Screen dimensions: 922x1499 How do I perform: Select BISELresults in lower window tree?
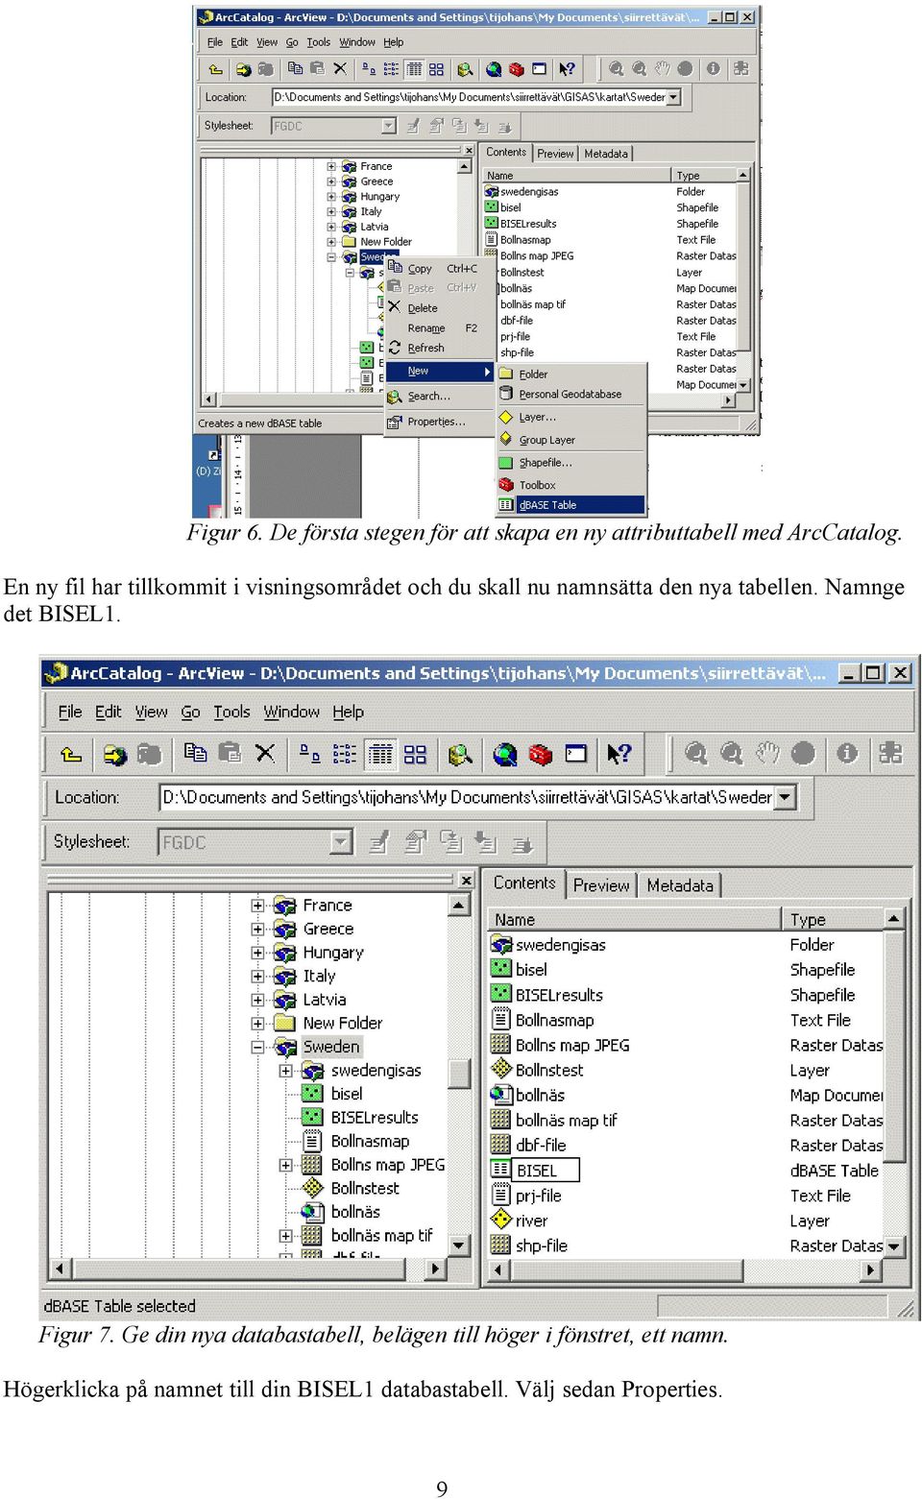(x=375, y=1118)
